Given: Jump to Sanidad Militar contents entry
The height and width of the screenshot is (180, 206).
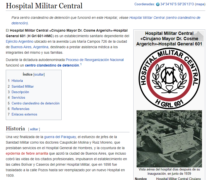Looking at the screenshot, I should 22,86.
